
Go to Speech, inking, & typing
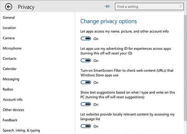point(22,130)
